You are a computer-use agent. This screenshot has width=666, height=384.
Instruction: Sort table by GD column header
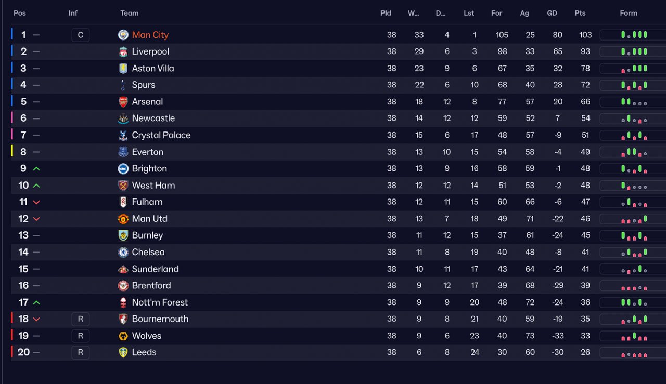tap(552, 13)
